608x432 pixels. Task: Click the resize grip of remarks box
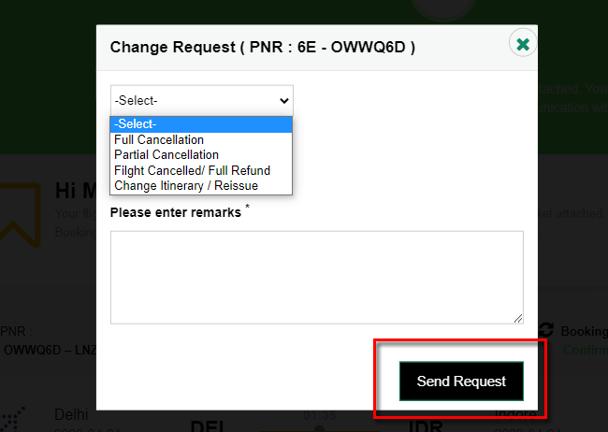point(518,319)
